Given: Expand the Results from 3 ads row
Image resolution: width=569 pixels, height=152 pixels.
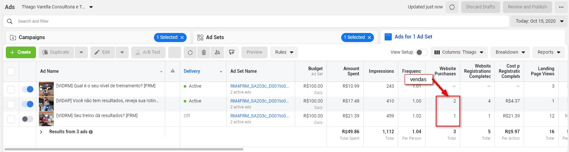Looking at the screenshot, I should click(x=41, y=132).
